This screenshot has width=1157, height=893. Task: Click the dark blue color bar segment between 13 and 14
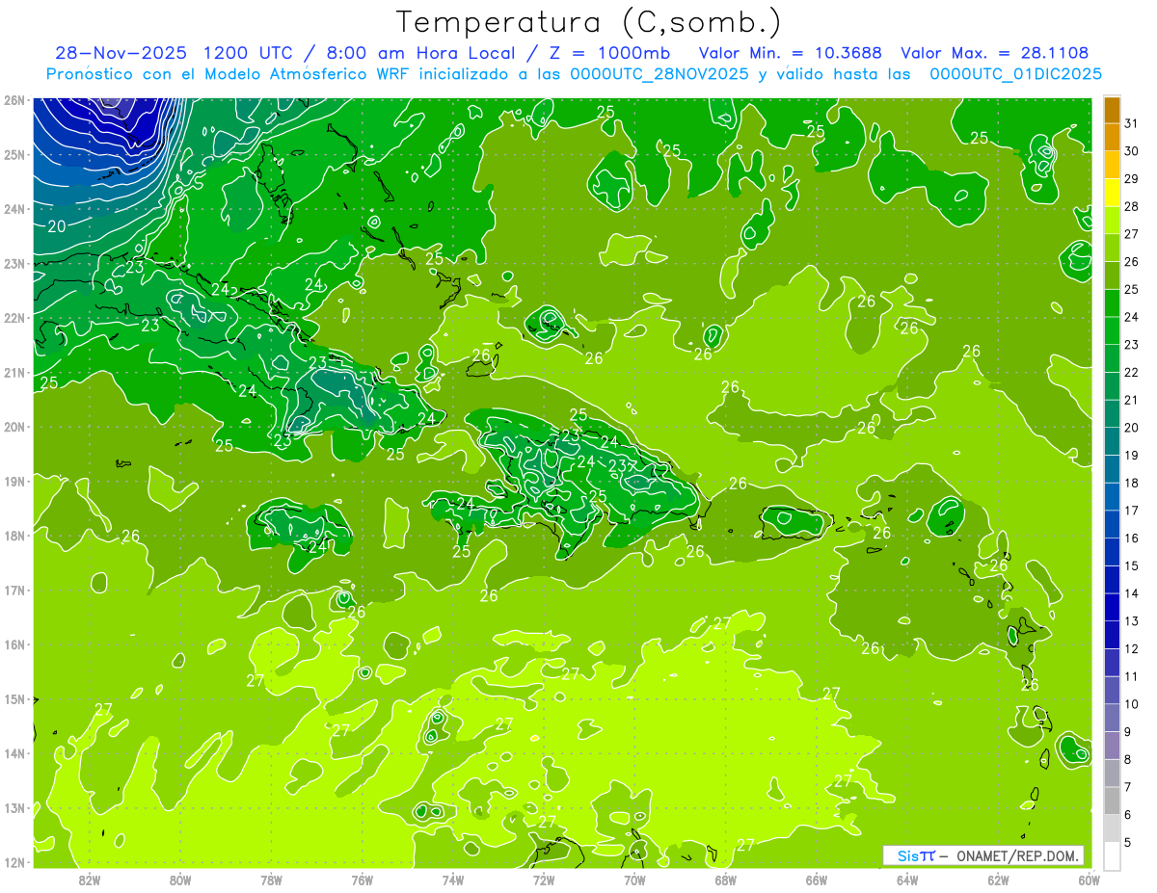(1112, 608)
